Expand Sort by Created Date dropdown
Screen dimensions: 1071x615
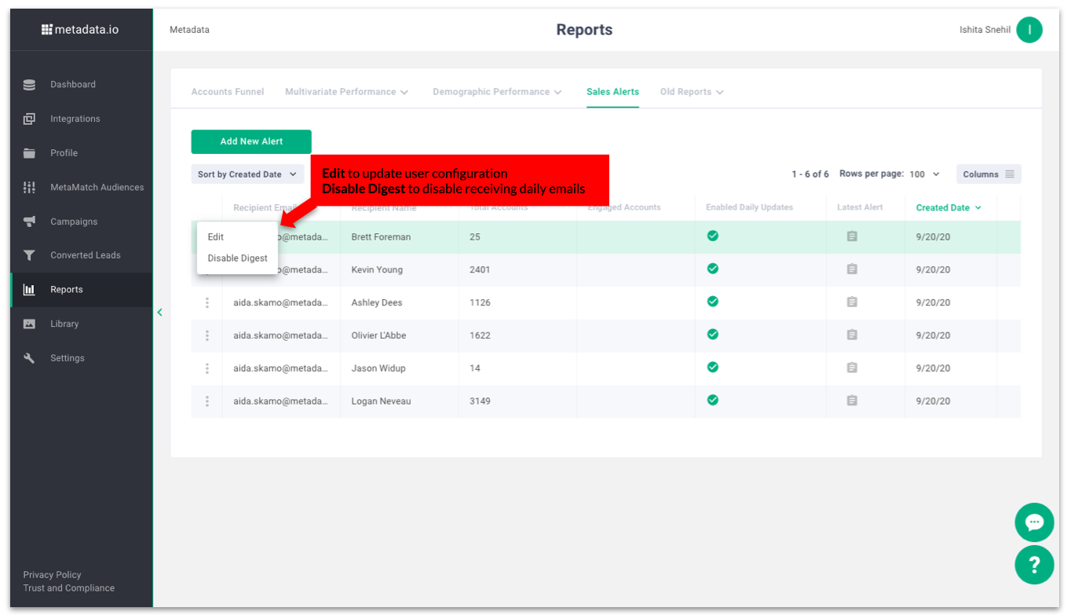[x=247, y=174]
